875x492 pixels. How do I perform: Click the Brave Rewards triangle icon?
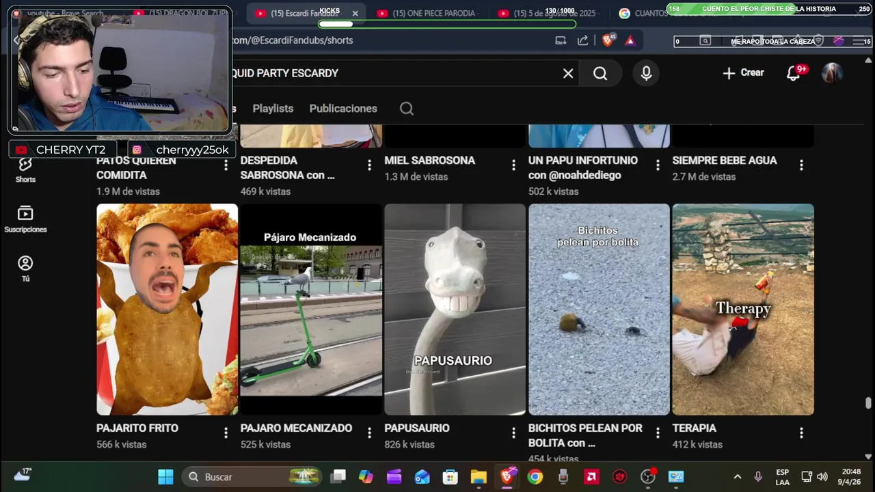tap(630, 40)
